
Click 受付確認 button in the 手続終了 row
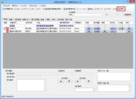point(97,29)
